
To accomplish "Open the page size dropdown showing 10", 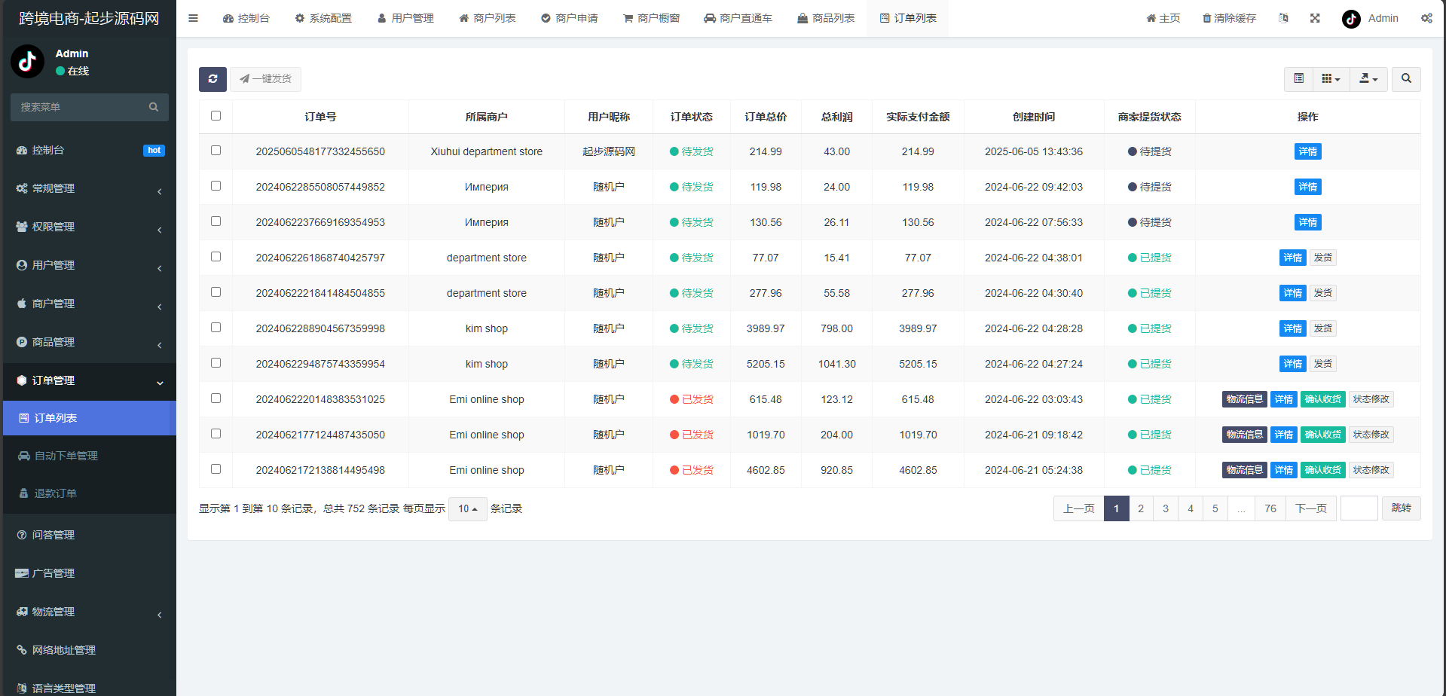I will [468, 509].
